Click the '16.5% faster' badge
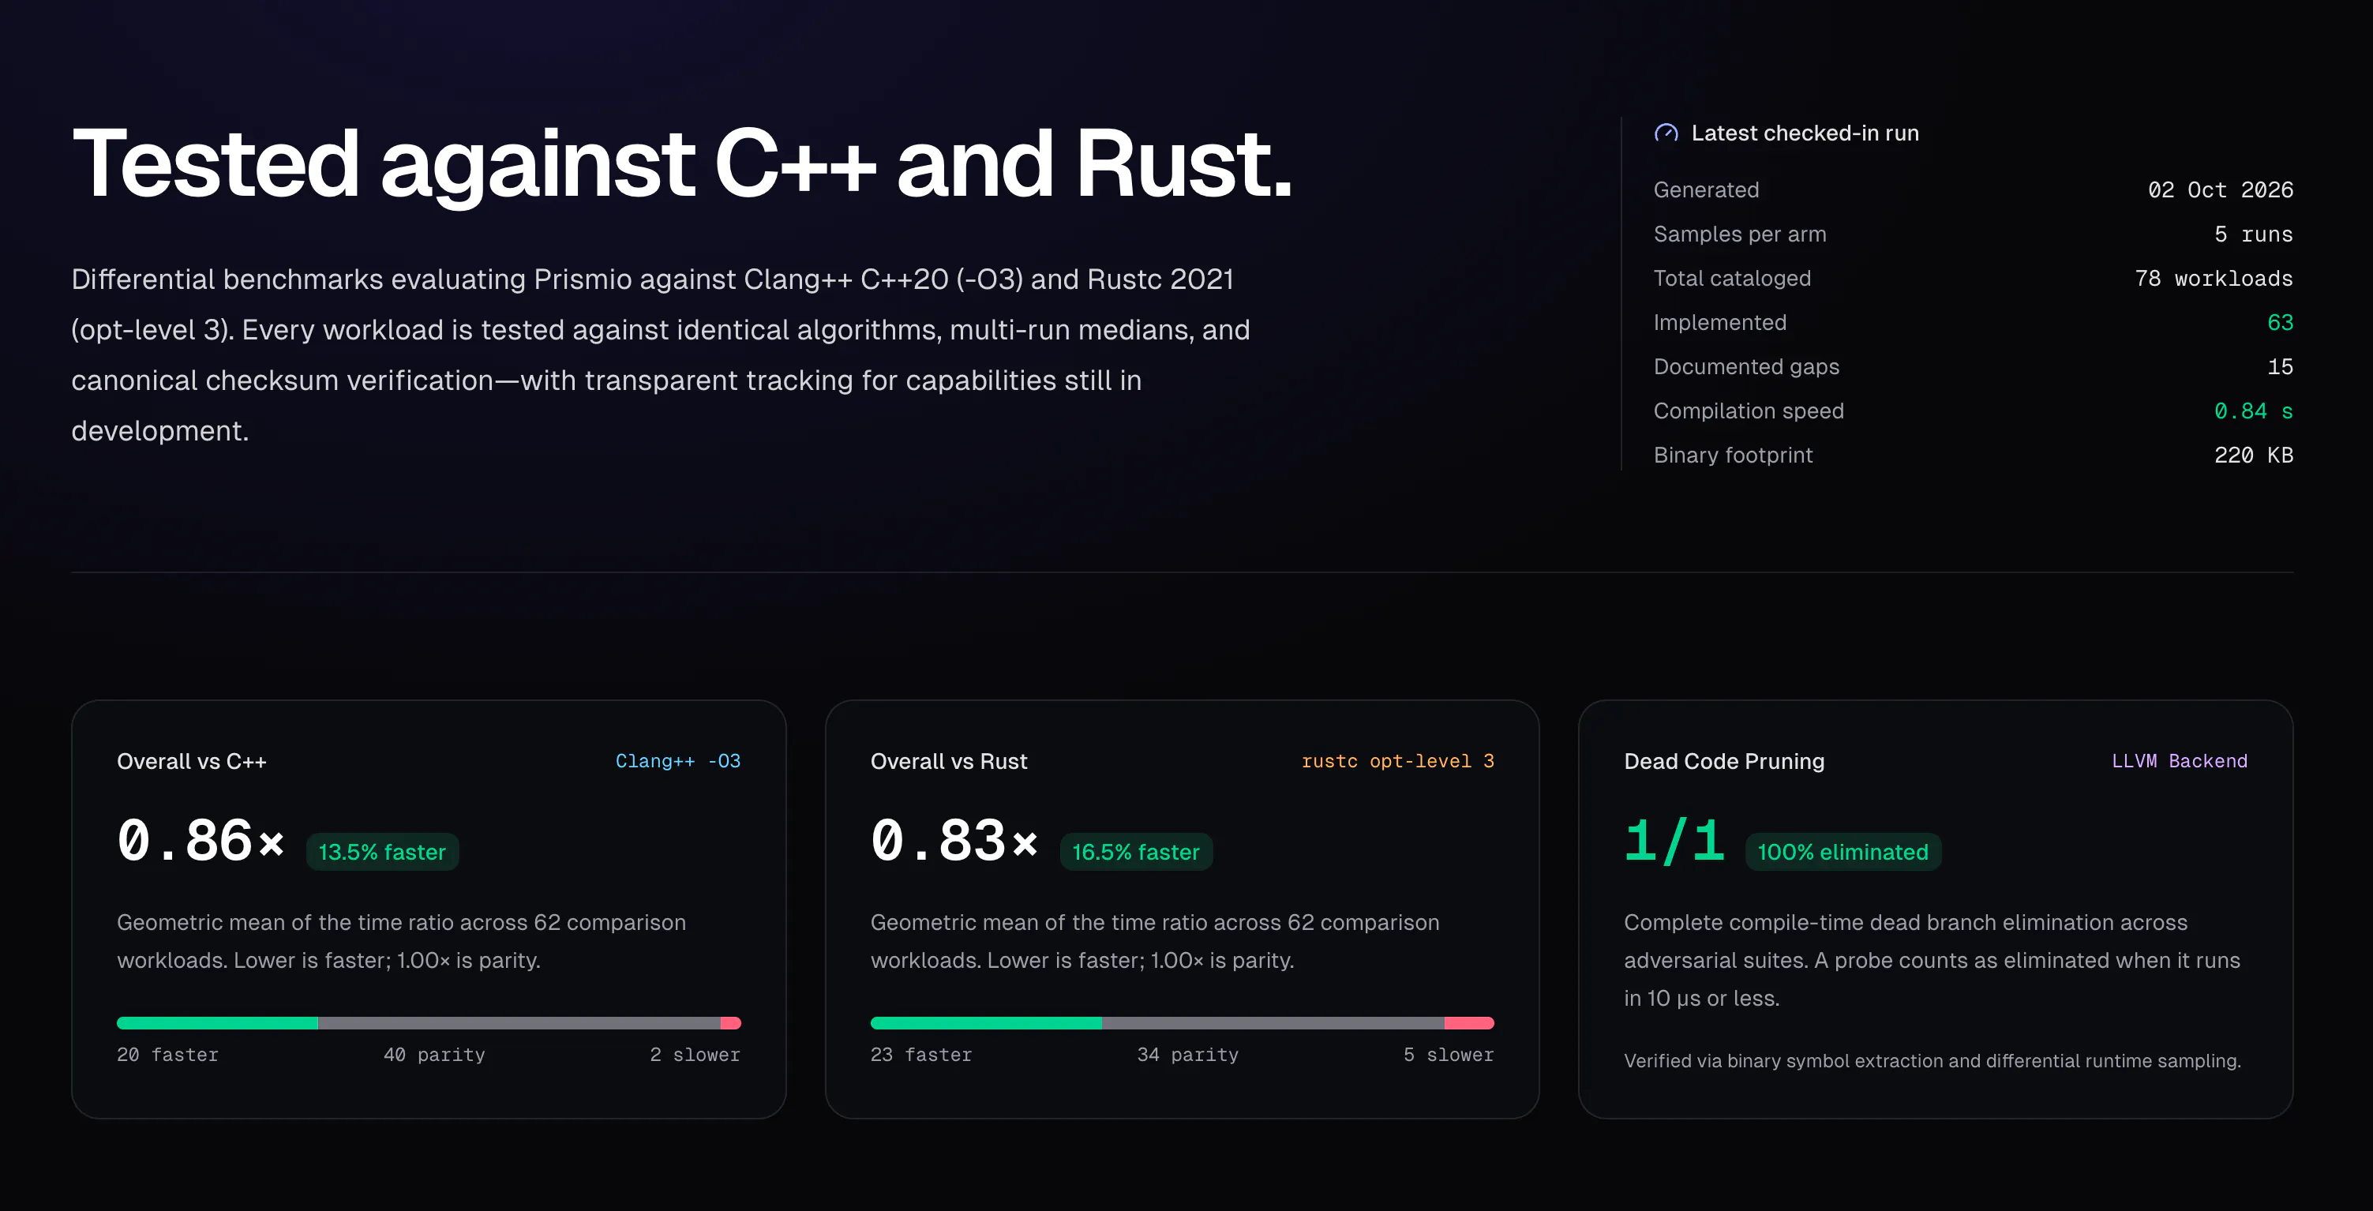 [1136, 852]
